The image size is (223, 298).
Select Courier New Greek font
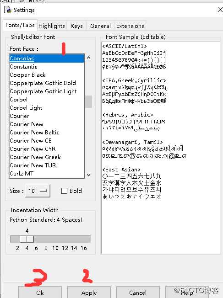point(46,157)
